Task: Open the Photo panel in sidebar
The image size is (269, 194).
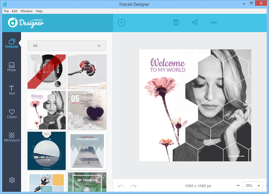Action: tap(12, 67)
